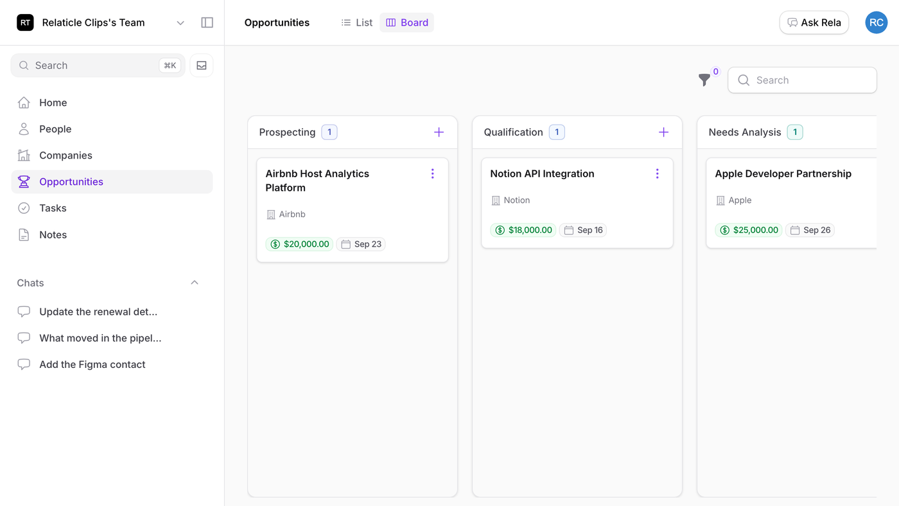Open the Apple Developer Partnership card
Image resolution: width=899 pixels, height=506 pixels.
(791, 203)
